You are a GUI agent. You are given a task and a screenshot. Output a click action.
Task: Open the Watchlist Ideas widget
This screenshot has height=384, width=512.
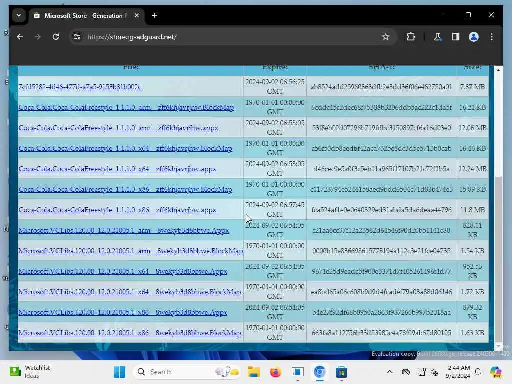pyautogui.click(x=30, y=372)
